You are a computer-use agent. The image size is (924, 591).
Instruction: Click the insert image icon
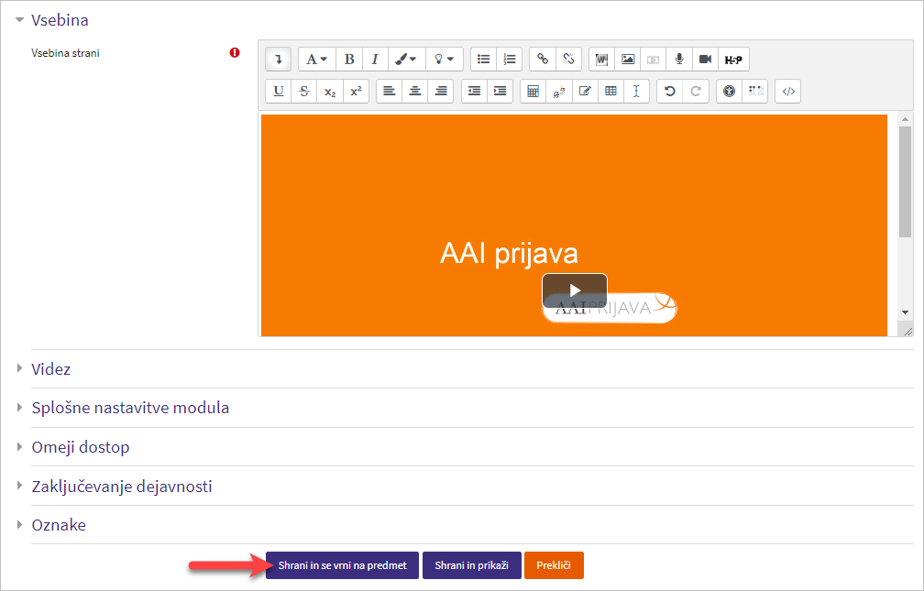[x=628, y=59]
